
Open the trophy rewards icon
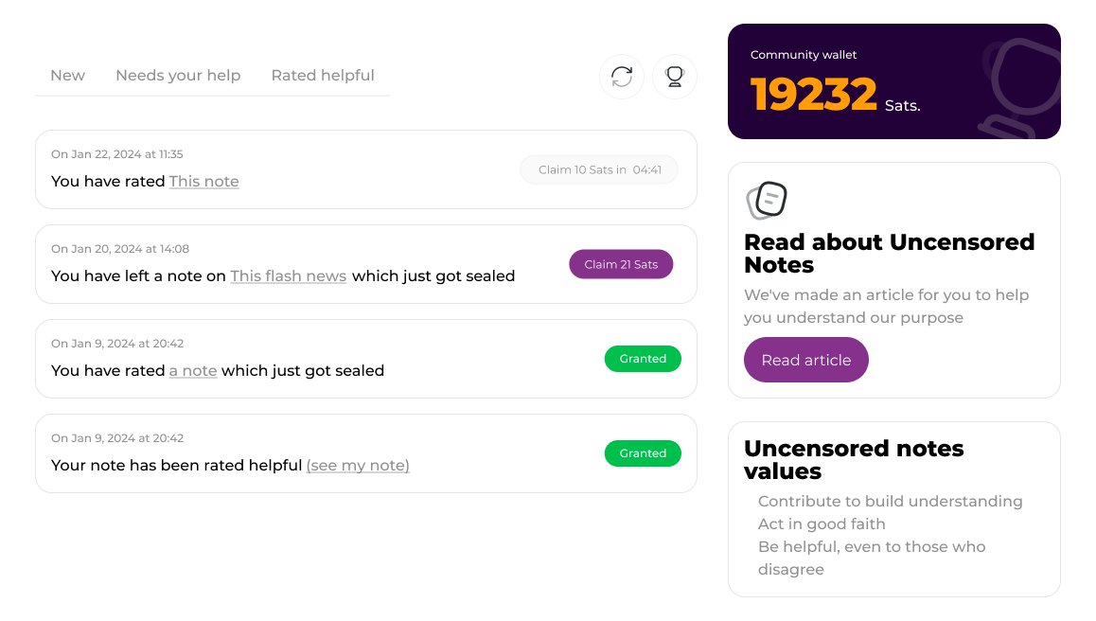tap(675, 77)
